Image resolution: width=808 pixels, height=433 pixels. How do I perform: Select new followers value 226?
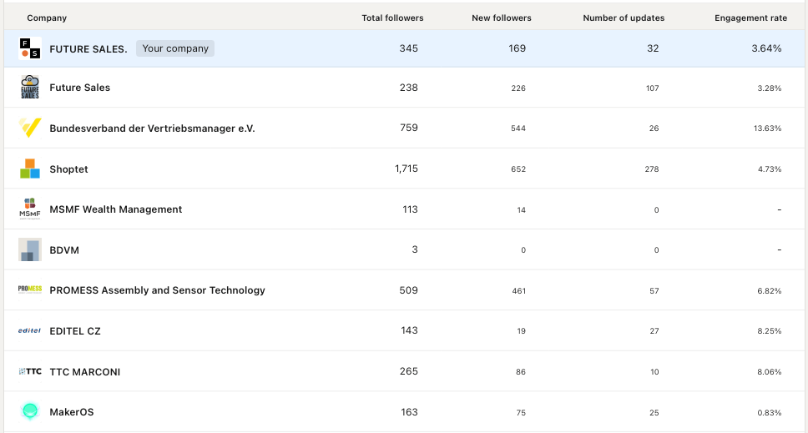[518, 88]
